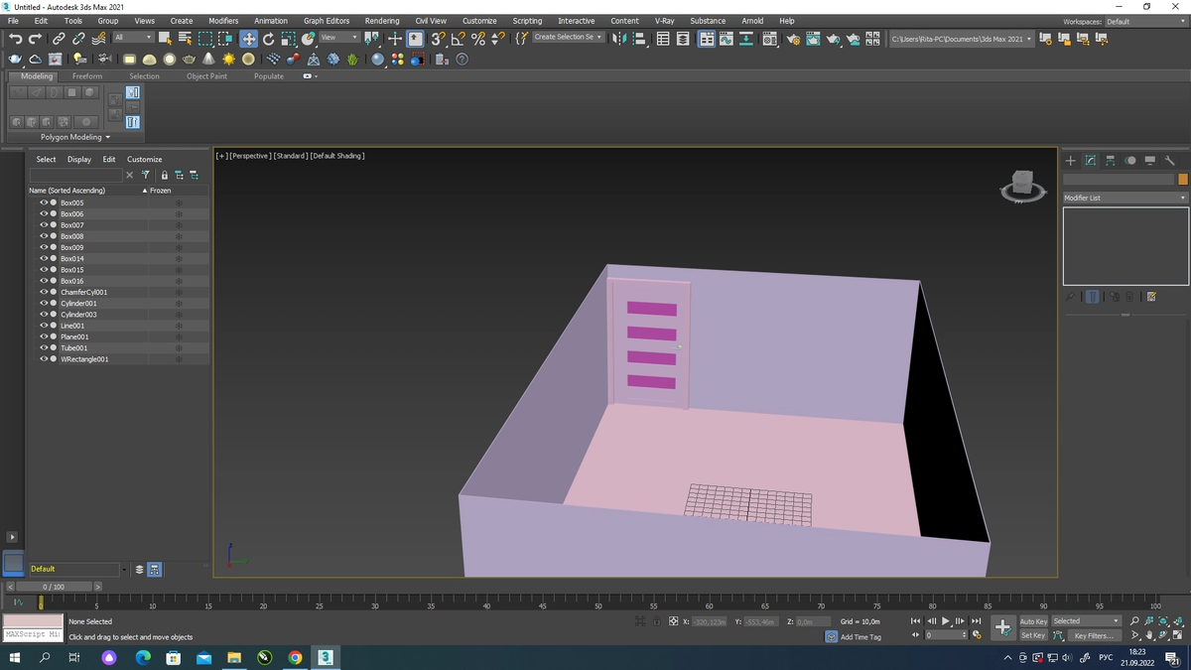
Task: Toggle Percent Snap
Action: [x=477, y=39]
